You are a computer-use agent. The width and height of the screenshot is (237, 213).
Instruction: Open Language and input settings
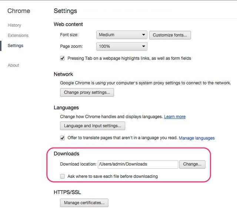(x=93, y=126)
